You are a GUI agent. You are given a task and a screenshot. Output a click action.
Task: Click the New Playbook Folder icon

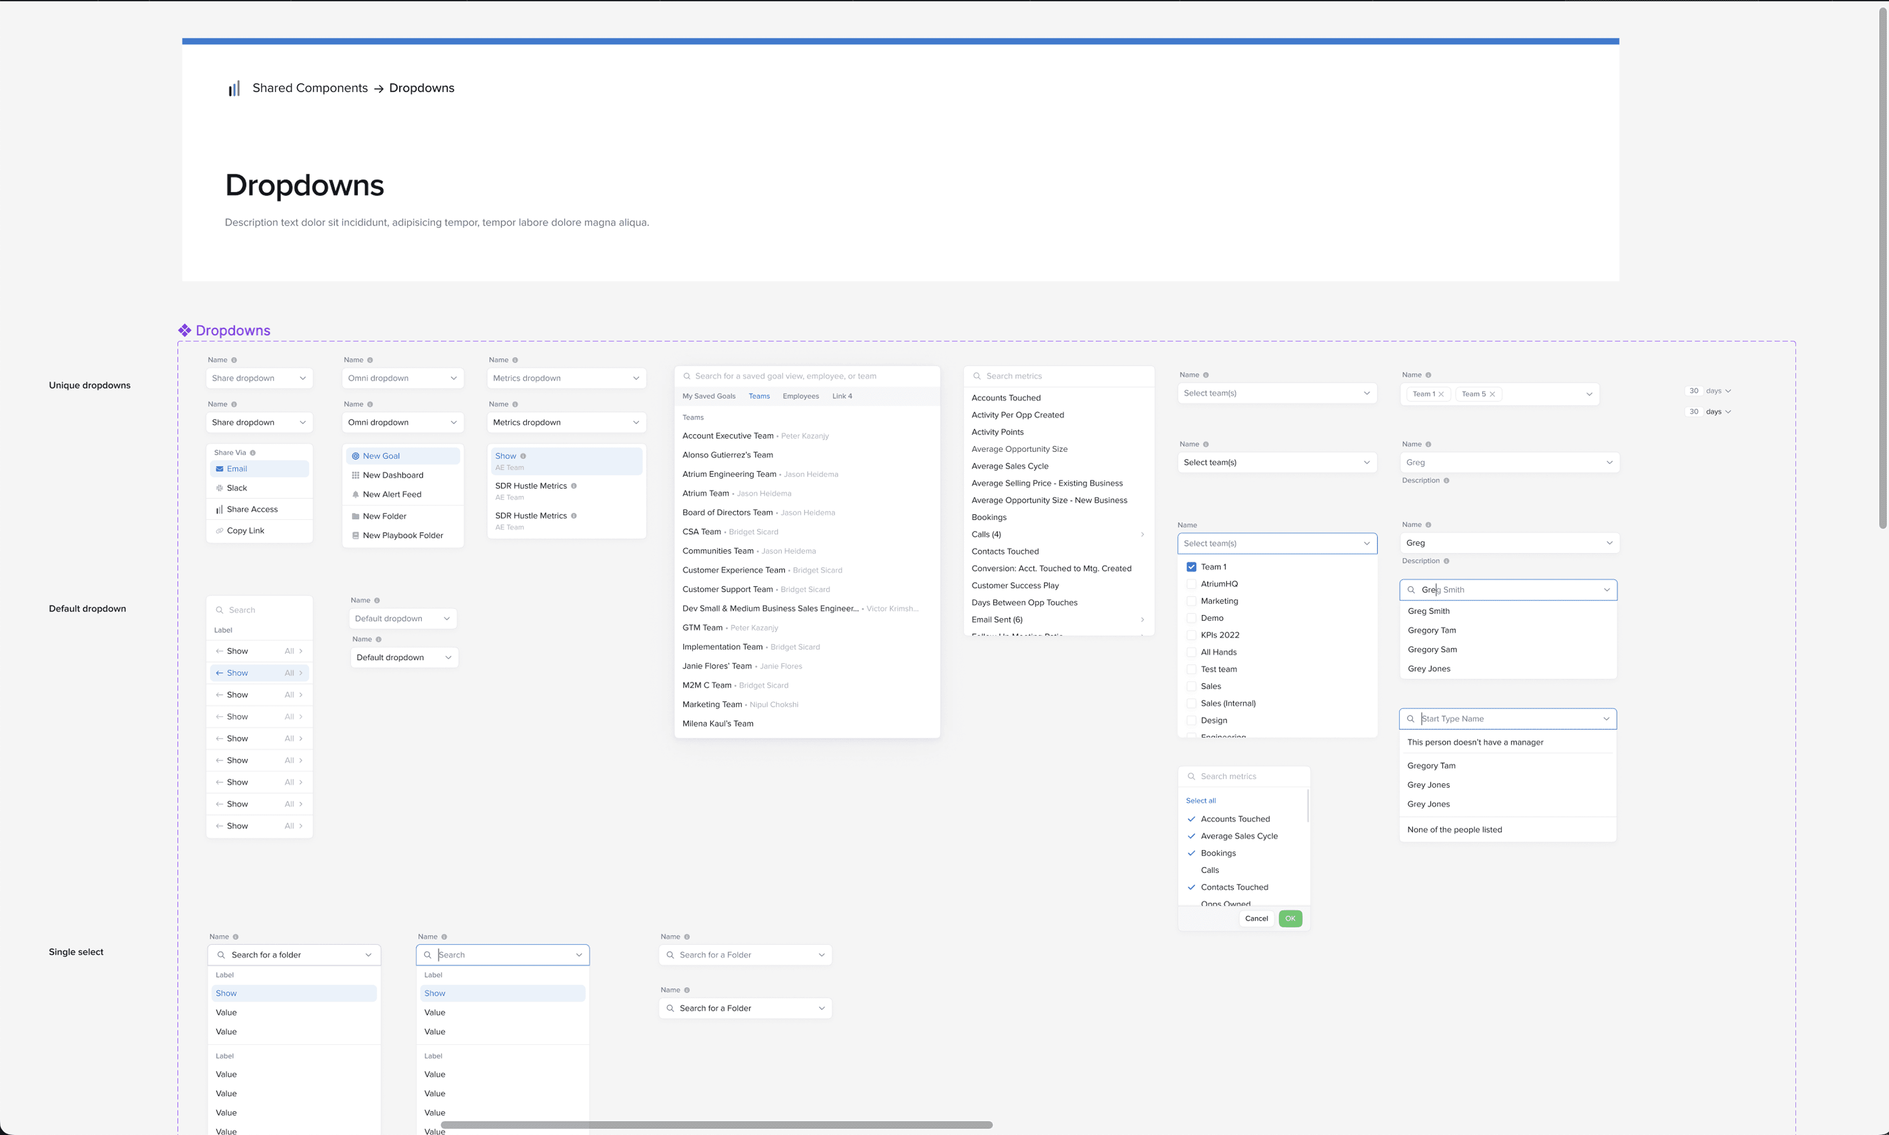pos(355,536)
